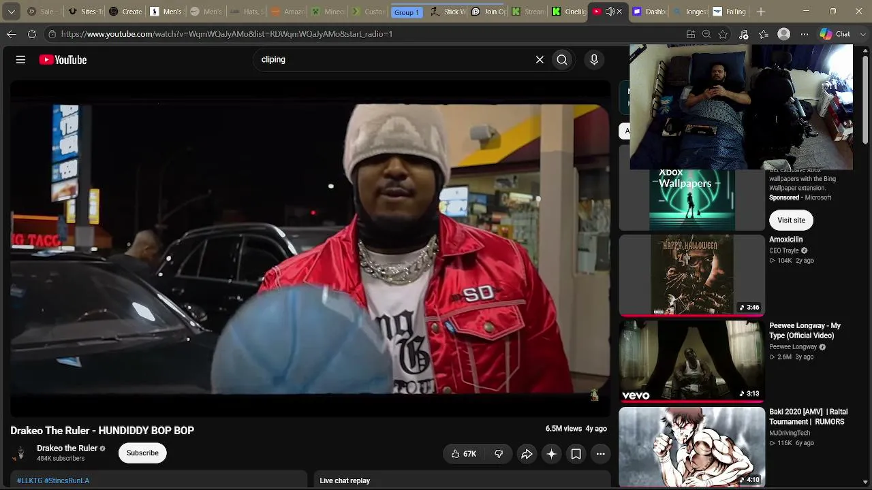The image size is (872, 490).
Task: Open CEO Trayle channel name
Action: [x=784, y=250]
